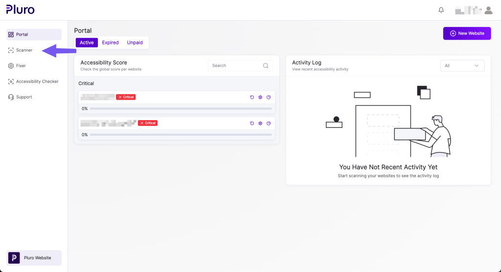Click the pie chart report icon on first website
This screenshot has height=272, width=501.
pos(269,97)
